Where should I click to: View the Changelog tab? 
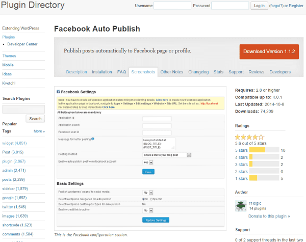pyautogui.click(x=198, y=72)
